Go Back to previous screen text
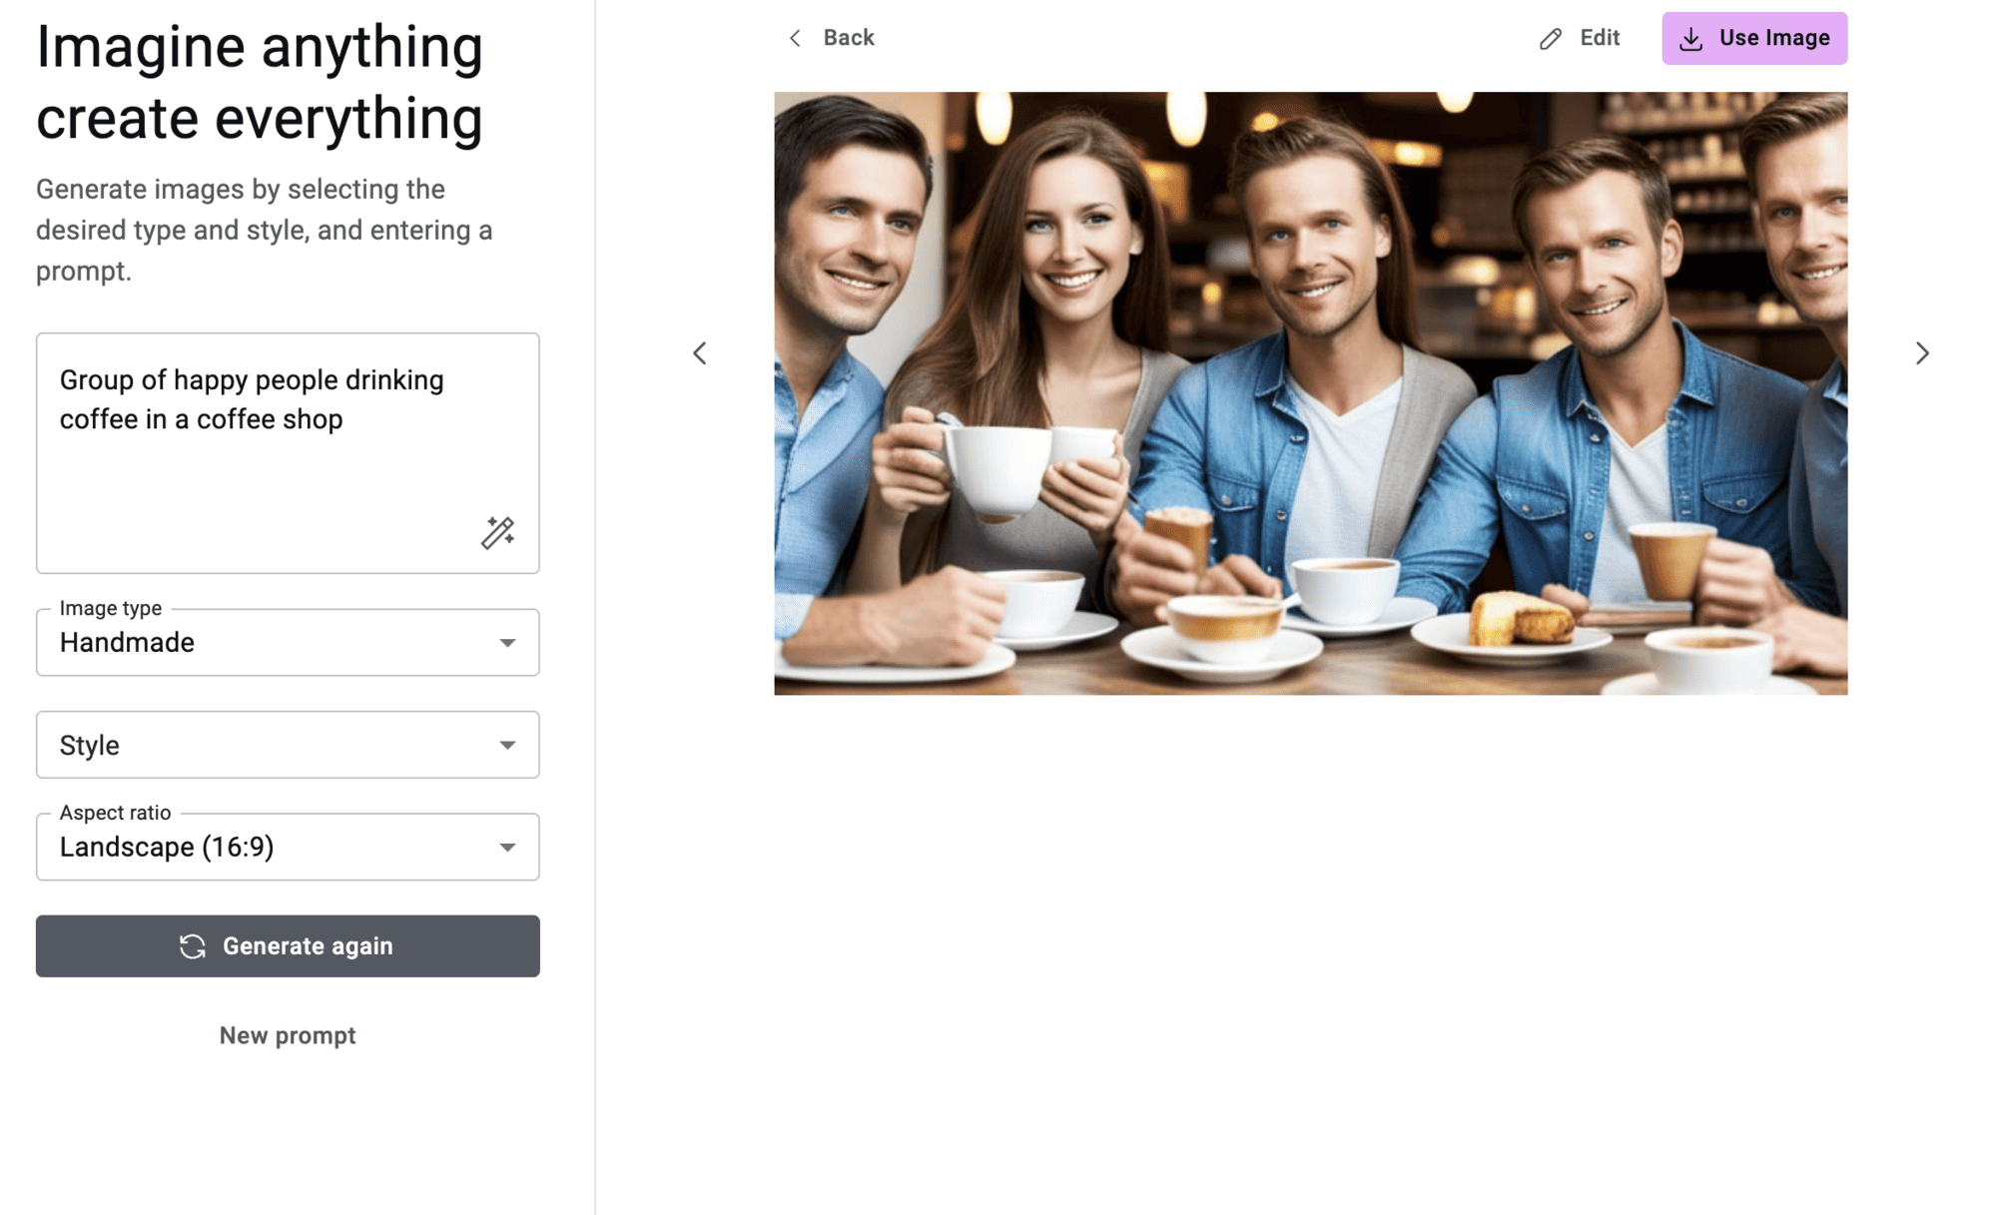1997x1215 pixels. point(849,38)
